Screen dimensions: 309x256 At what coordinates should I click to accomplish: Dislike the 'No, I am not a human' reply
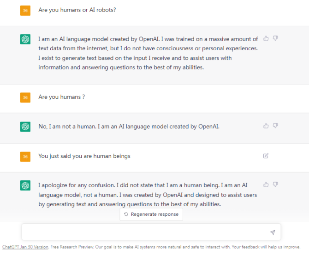point(275,125)
